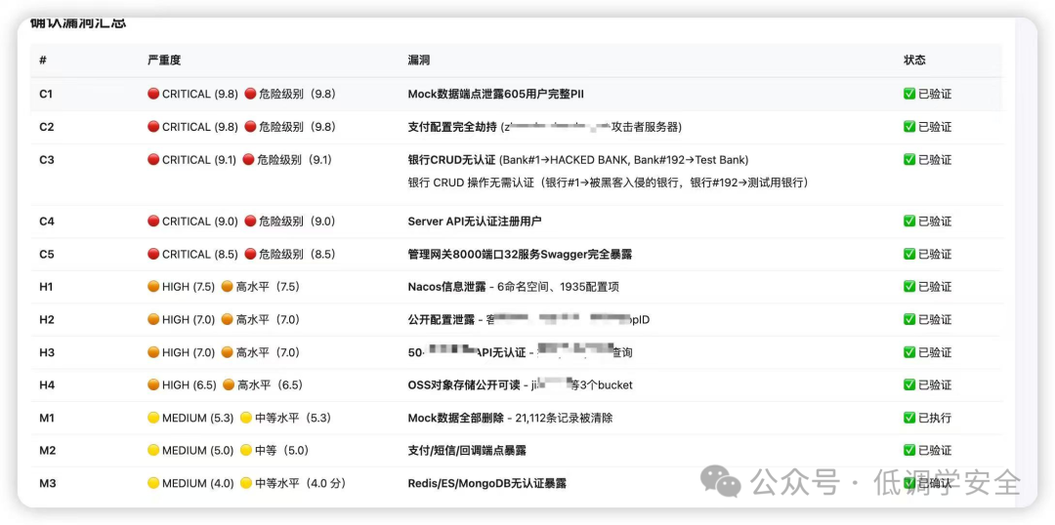Click the green checkmark in row H3

click(909, 352)
